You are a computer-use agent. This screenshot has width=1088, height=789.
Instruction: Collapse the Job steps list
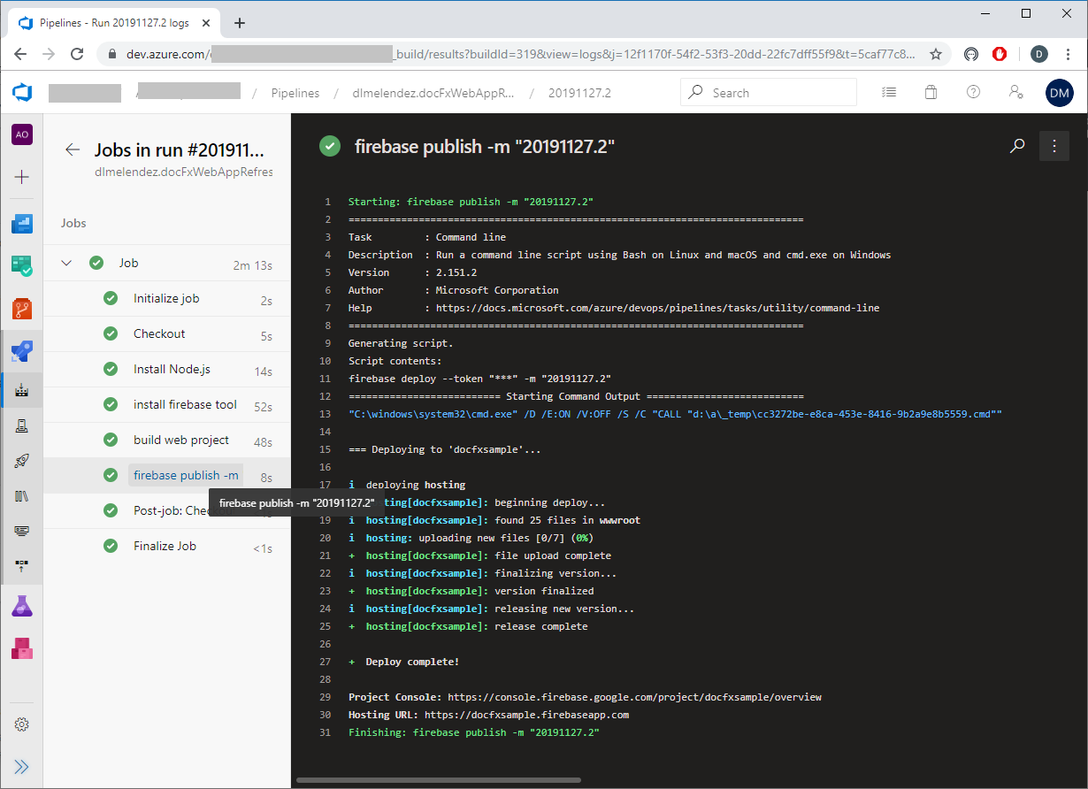(x=67, y=263)
